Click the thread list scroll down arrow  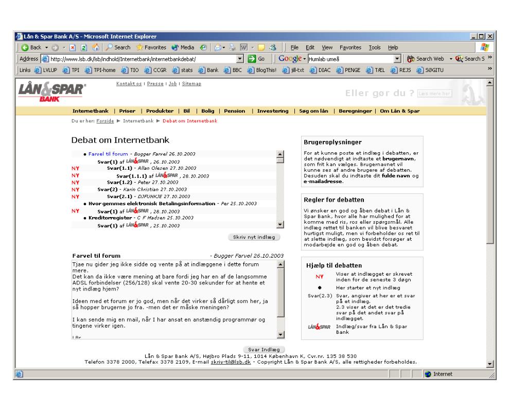pos(280,224)
